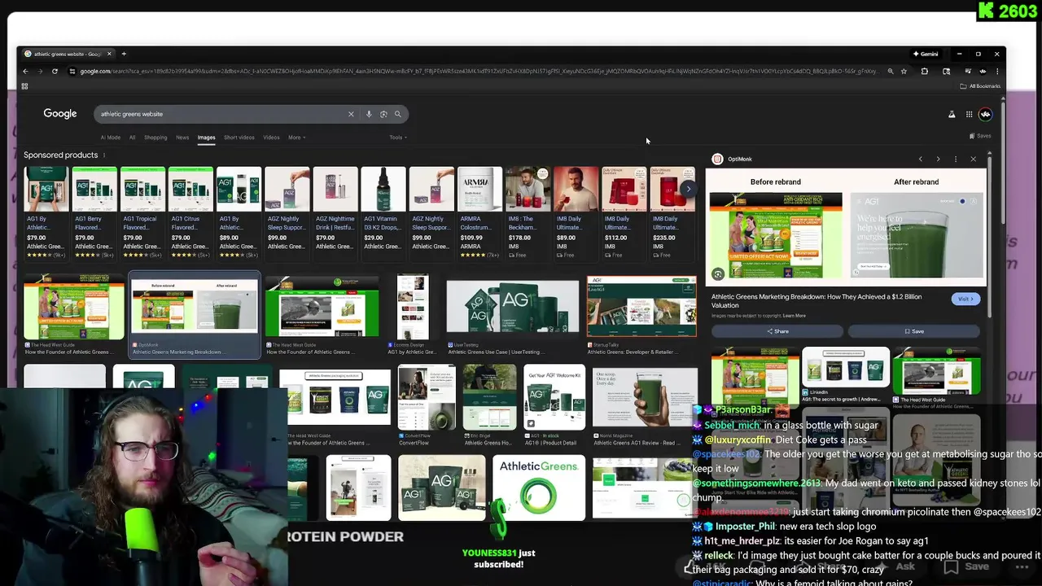
Task: Open the ARMRA Colostrum product listing
Action: (479, 213)
